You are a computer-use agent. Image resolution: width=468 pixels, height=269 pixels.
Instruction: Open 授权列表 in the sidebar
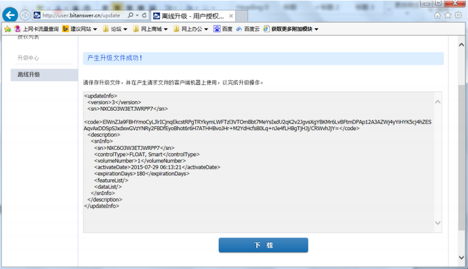pos(29,37)
